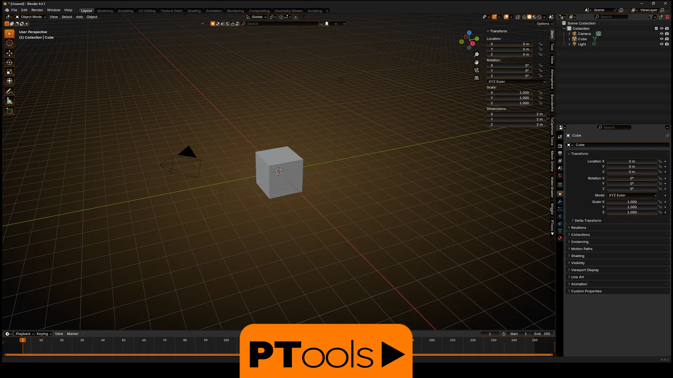Open the Playback popover in timeline
Image resolution: width=673 pixels, height=378 pixels.
point(25,334)
